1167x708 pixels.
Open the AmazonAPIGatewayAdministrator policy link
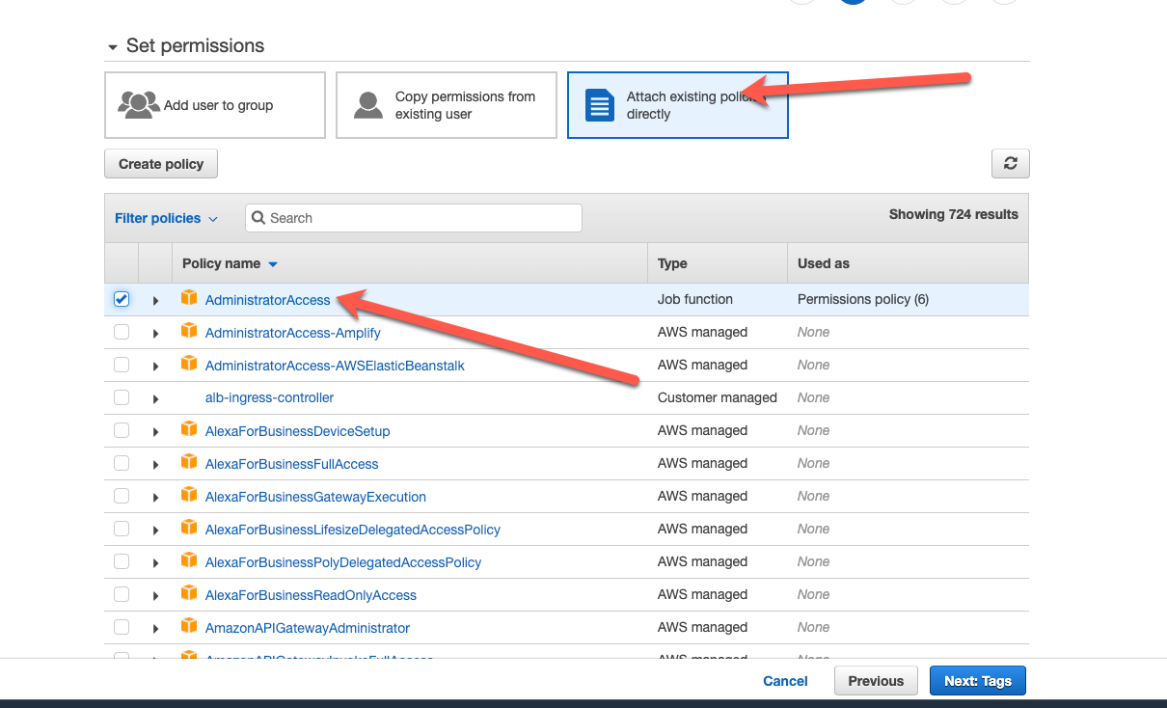click(308, 628)
